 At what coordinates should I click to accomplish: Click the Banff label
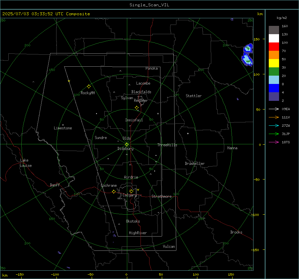point(55,185)
